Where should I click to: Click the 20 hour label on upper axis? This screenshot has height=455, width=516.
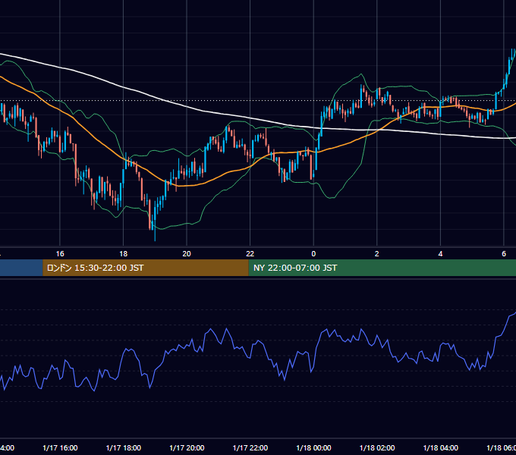pyautogui.click(x=187, y=254)
